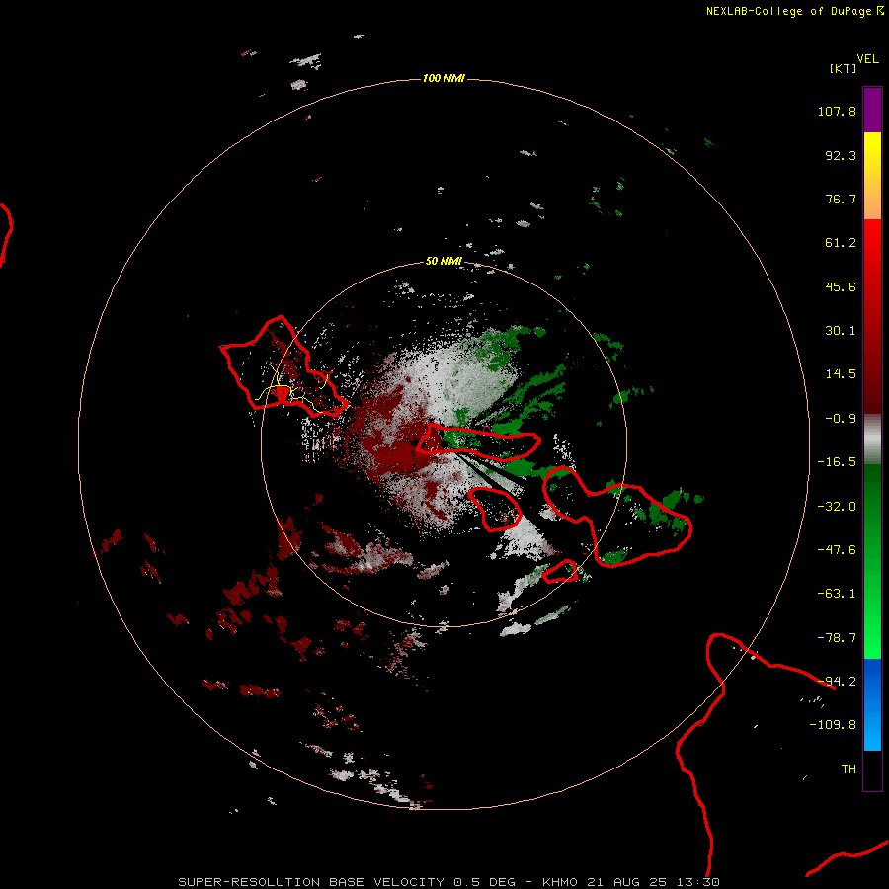Click the -0.9 legend value
This screenshot has width=889, height=889.
coord(841,419)
